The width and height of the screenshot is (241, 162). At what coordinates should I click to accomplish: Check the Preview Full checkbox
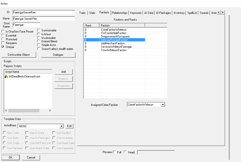coord(114,152)
